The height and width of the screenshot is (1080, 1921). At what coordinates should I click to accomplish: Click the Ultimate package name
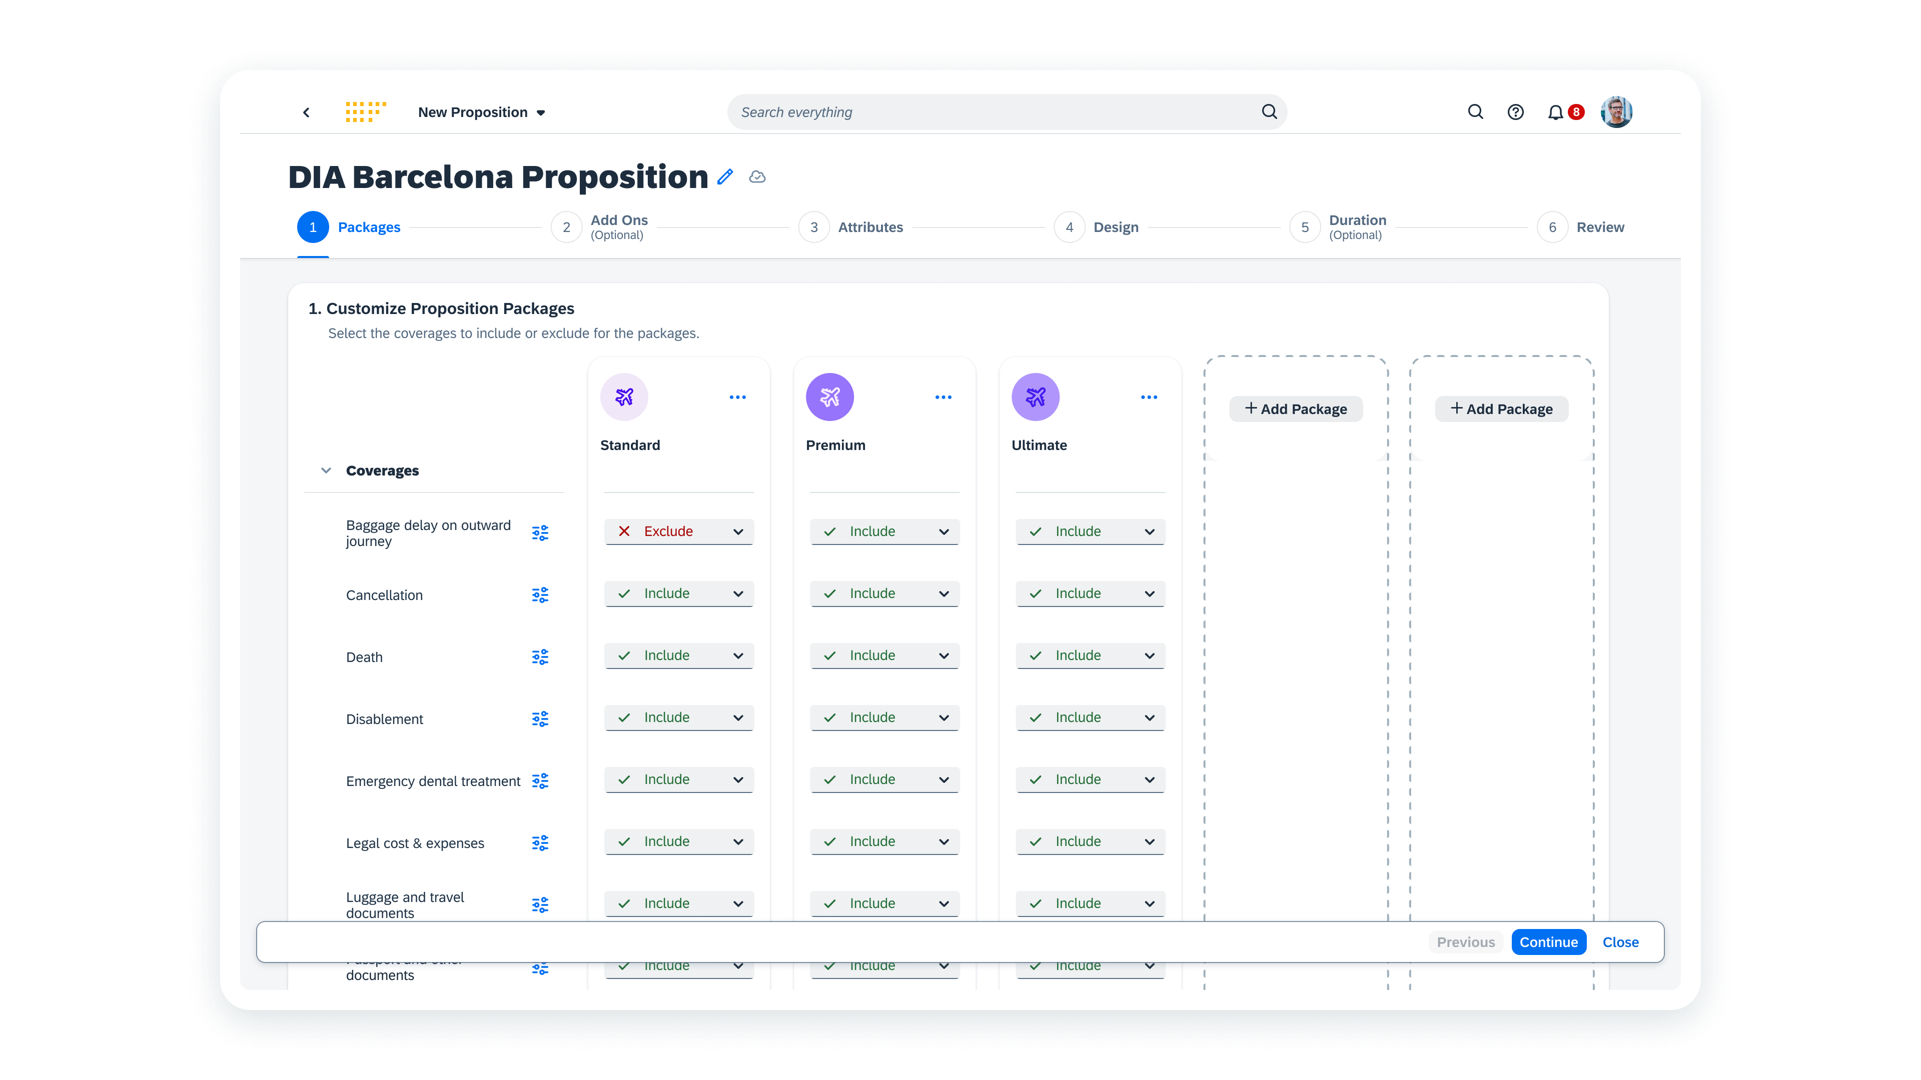tap(1039, 445)
